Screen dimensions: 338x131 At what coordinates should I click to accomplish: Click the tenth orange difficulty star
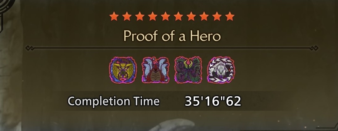(x=230, y=16)
